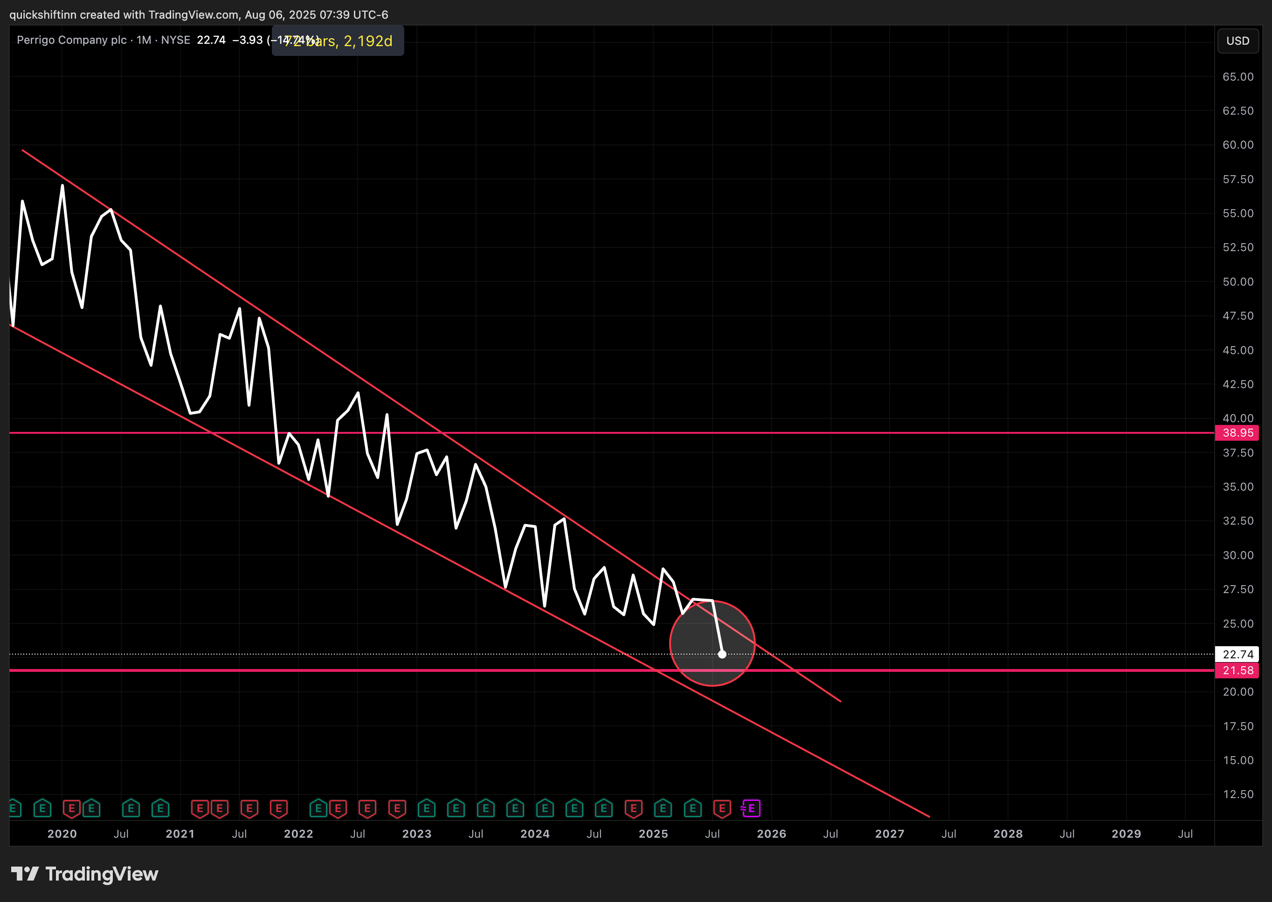Click the green earnings marker just before 2021
Viewport: 1272px width, 902px height.
pos(160,808)
